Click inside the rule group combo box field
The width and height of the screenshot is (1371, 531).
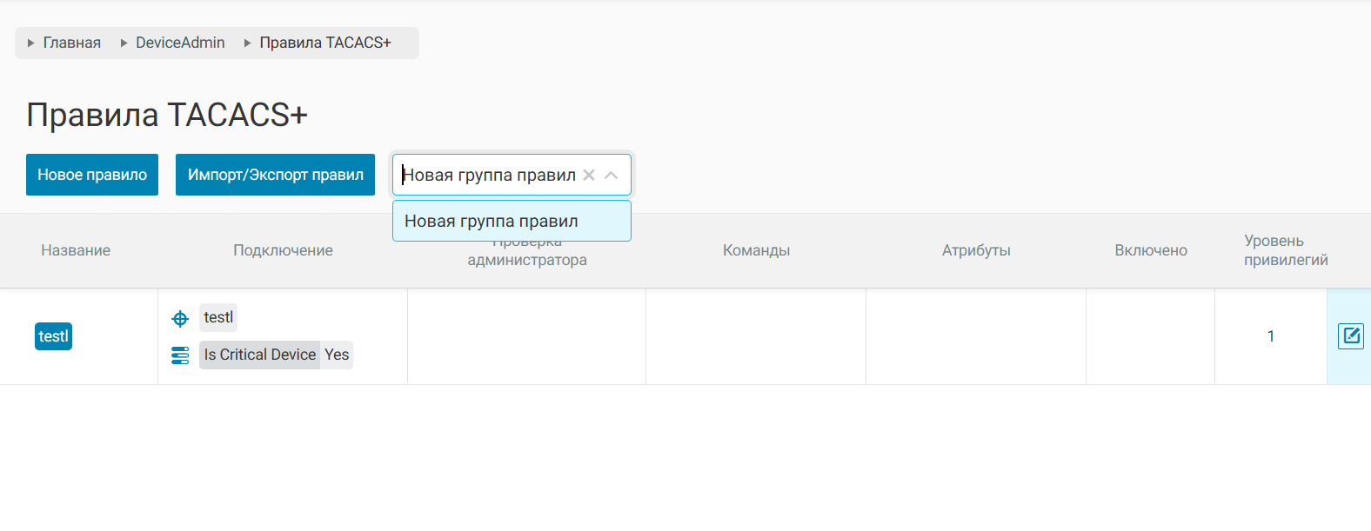click(x=487, y=175)
